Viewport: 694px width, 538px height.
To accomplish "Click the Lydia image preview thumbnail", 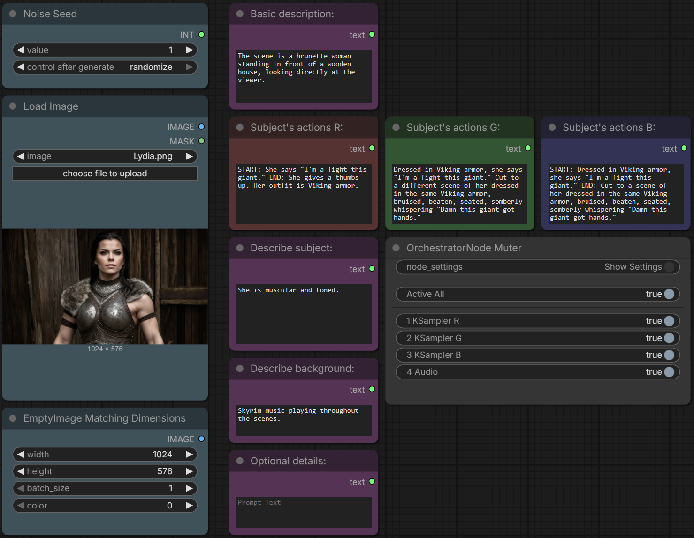I will pos(105,287).
